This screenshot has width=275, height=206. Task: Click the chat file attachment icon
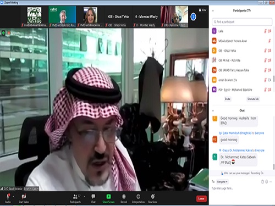[x=262, y=182]
